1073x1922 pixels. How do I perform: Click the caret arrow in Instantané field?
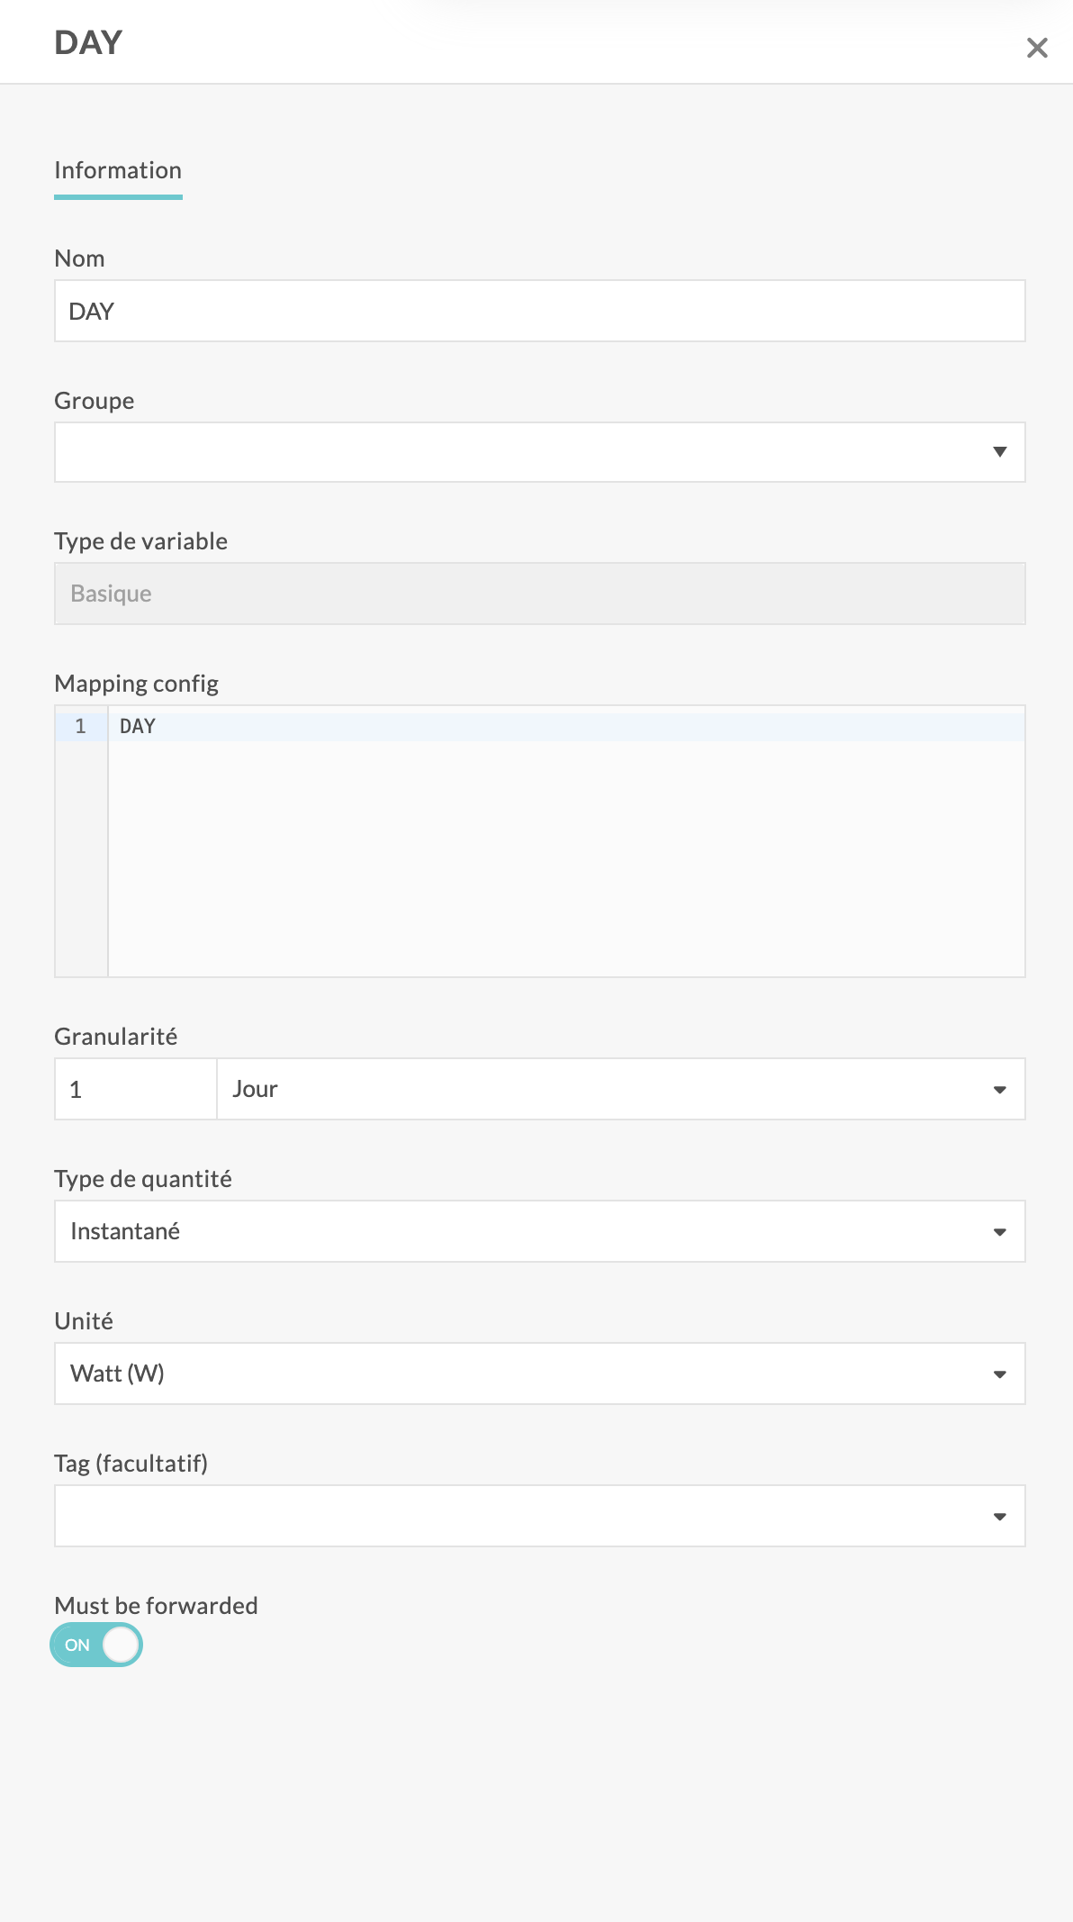(x=999, y=1232)
